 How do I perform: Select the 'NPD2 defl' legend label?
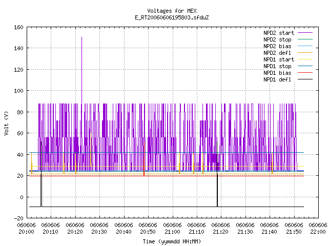pyautogui.click(x=277, y=53)
